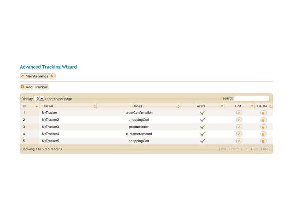
Task: Select the MyTracker2 name cell
Action: [51, 120]
